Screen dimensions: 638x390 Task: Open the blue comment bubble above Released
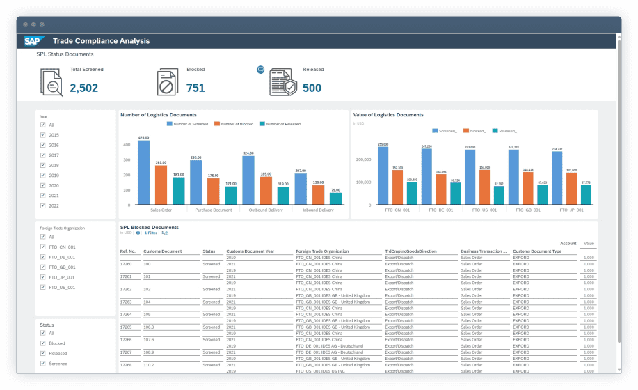coord(261,70)
